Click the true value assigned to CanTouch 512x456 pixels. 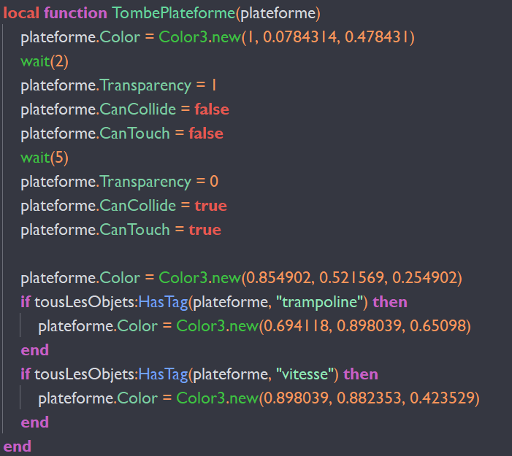coord(205,230)
